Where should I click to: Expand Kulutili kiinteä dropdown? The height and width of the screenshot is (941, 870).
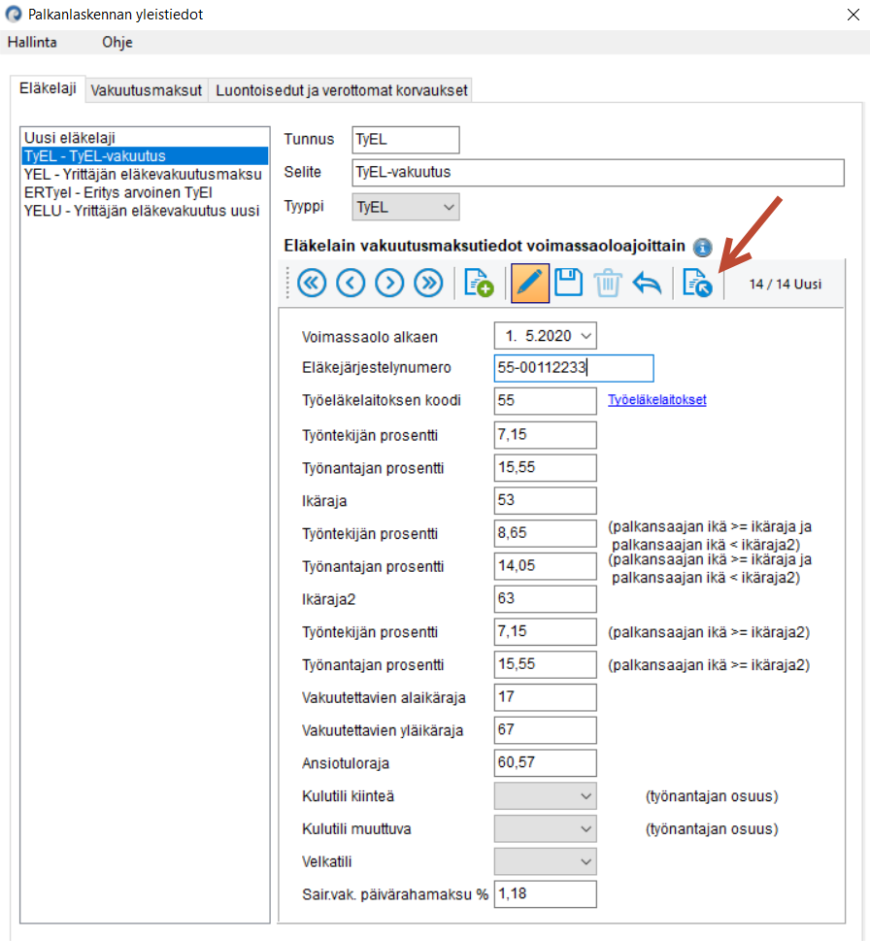click(546, 796)
